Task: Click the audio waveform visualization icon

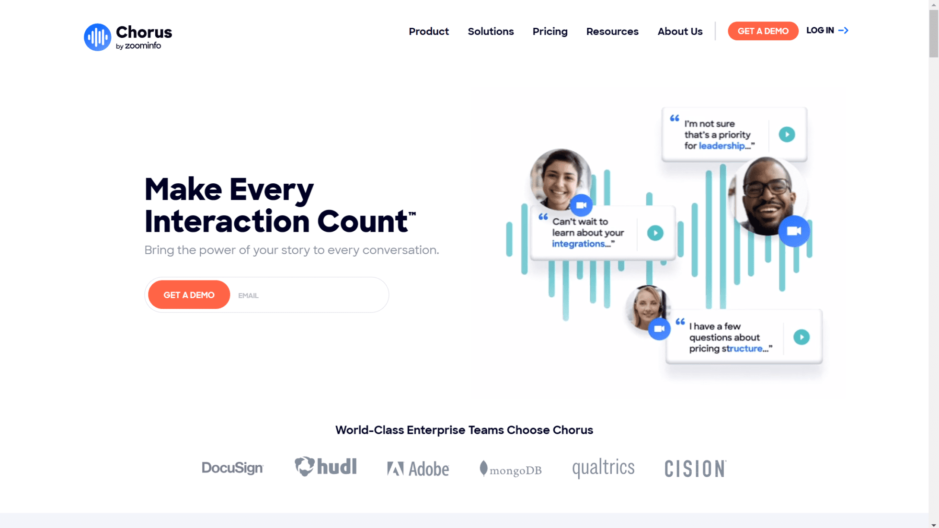Action: tap(97, 37)
